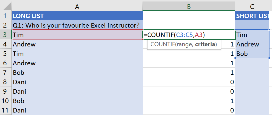This screenshot has width=272, height=115.
Task: Click the SHORT LIST header cell
Action: (x=252, y=16)
